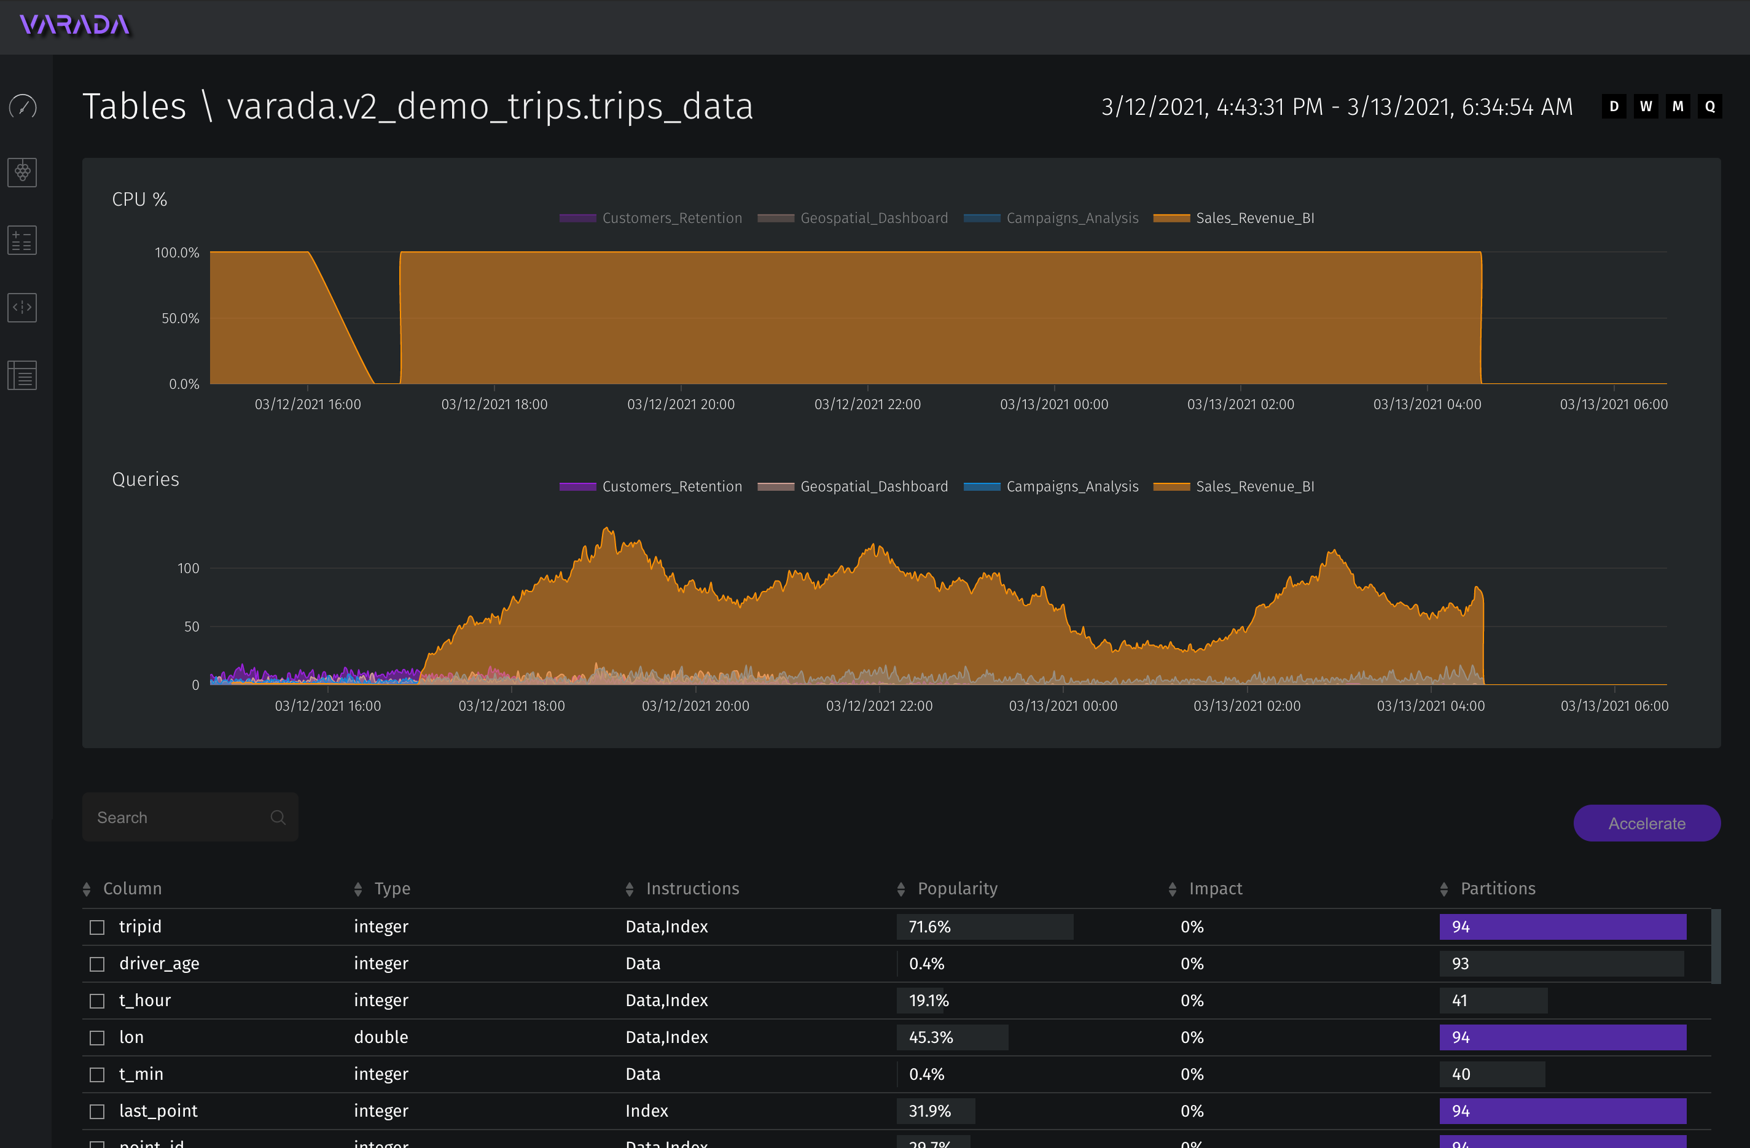
Task: Click the Varada logo
Action: (x=74, y=25)
